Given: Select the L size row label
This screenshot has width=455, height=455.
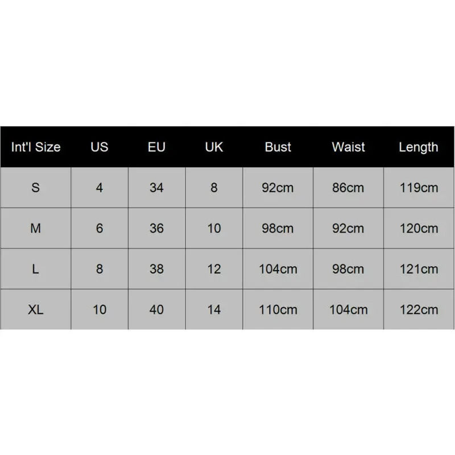Looking at the screenshot, I should [36, 269].
